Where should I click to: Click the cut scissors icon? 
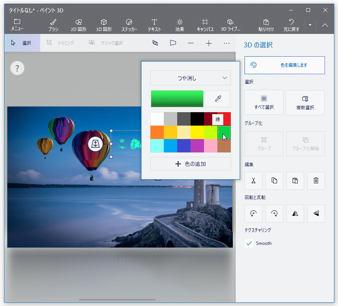click(253, 181)
